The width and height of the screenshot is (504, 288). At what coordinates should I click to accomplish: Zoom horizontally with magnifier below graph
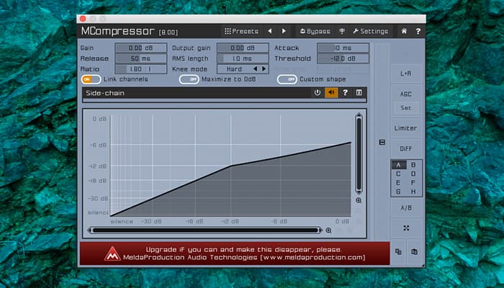[328, 230]
